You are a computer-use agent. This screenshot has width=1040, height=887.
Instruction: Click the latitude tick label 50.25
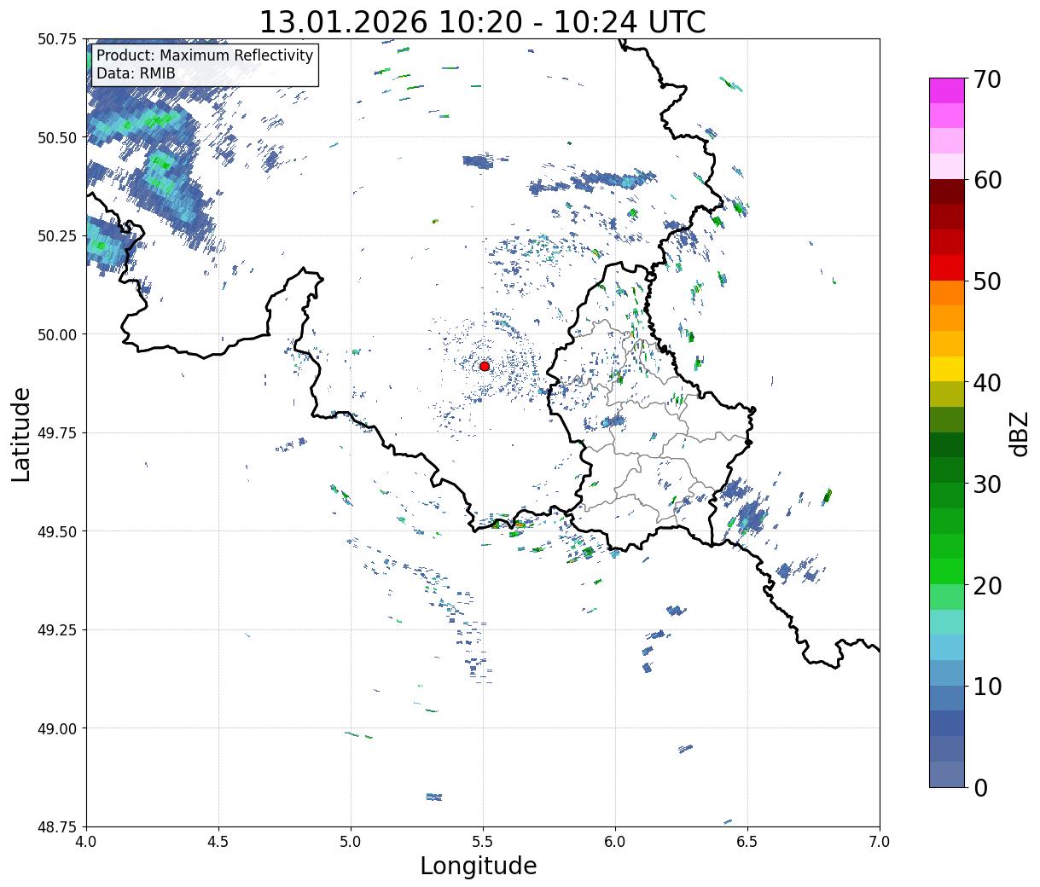(57, 236)
